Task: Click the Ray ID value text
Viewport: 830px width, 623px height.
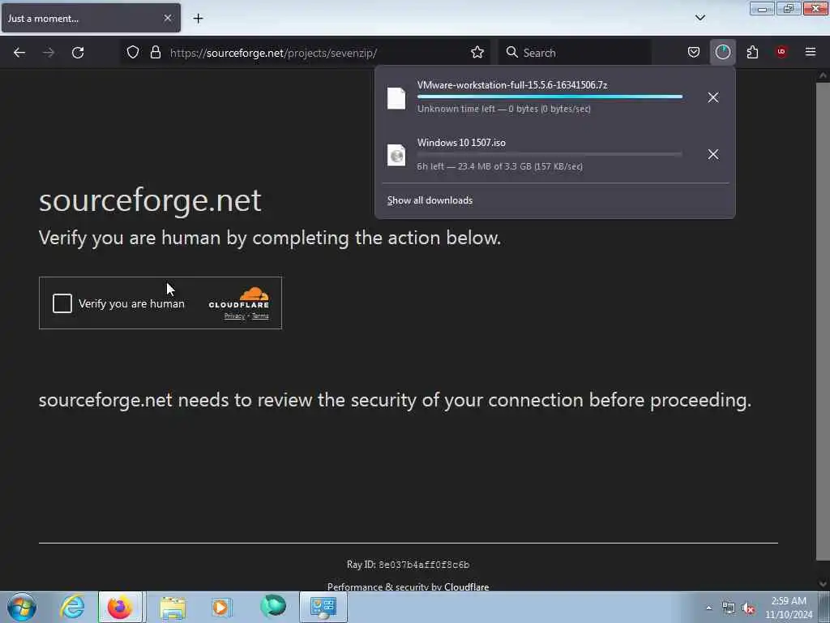Action: pyautogui.click(x=424, y=565)
